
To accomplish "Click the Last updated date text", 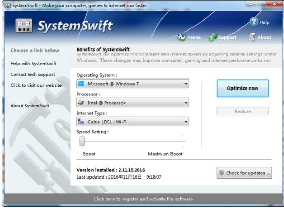I will 119,177.
